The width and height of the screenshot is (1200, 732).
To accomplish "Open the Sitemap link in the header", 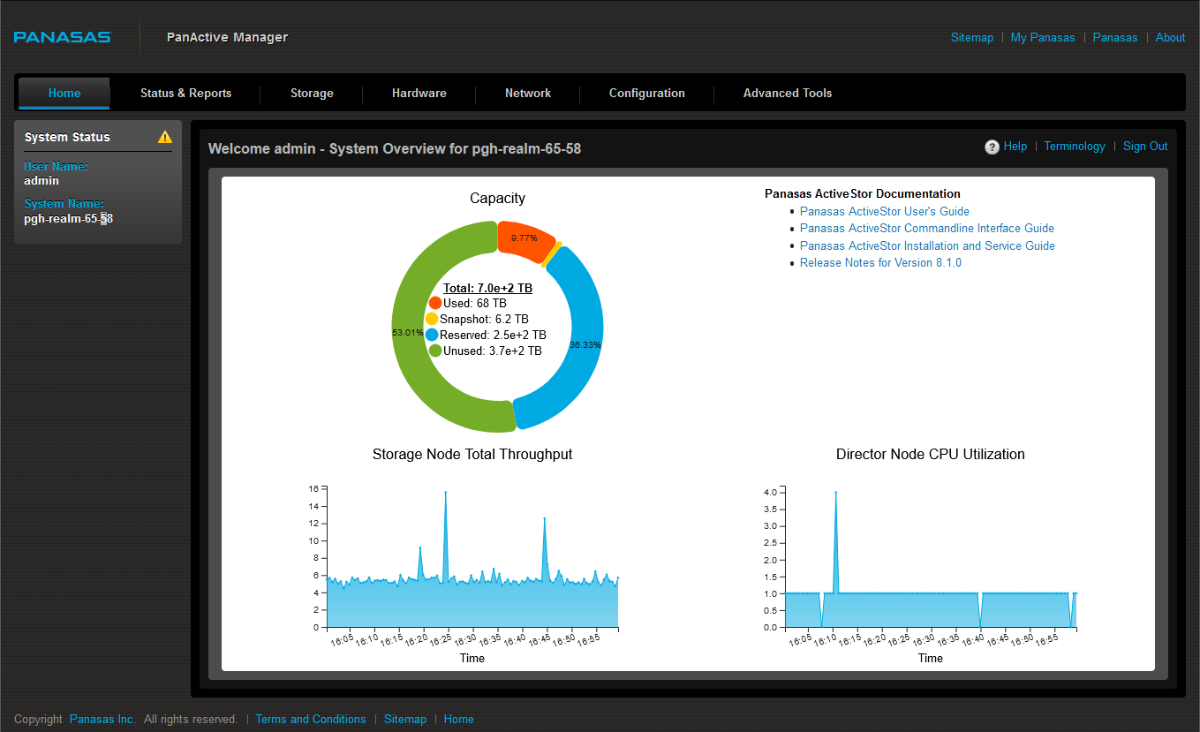I will click(x=972, y=37).
